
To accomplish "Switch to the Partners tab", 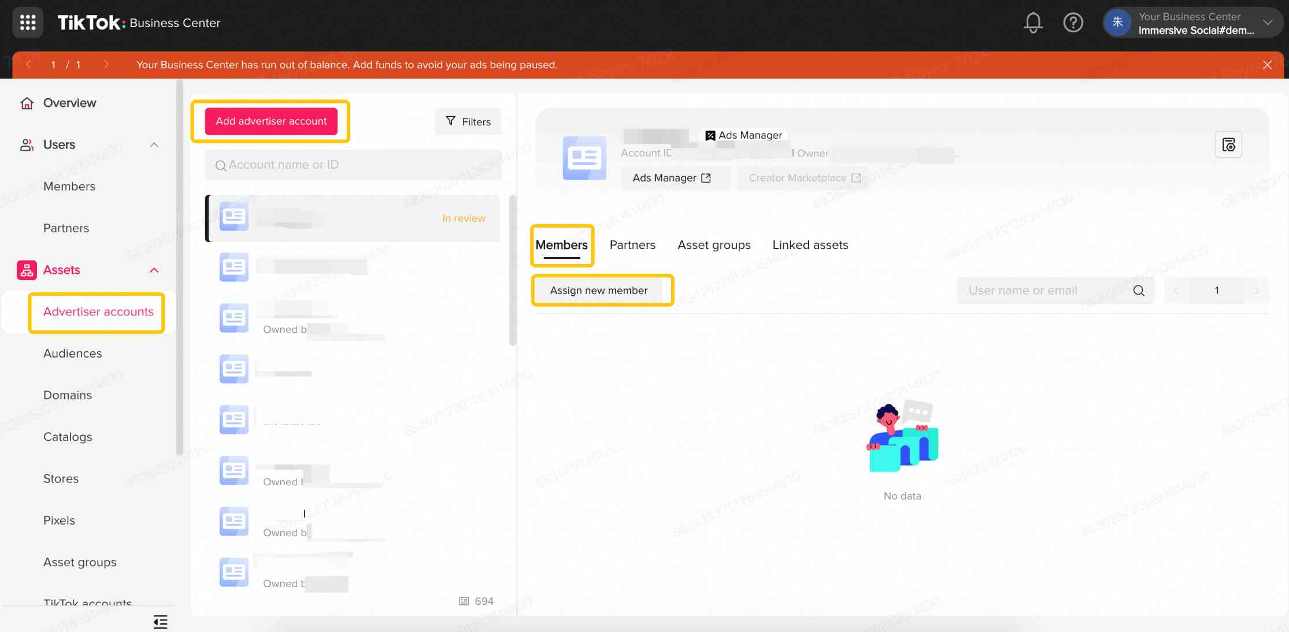I will (x=632, y=245).
